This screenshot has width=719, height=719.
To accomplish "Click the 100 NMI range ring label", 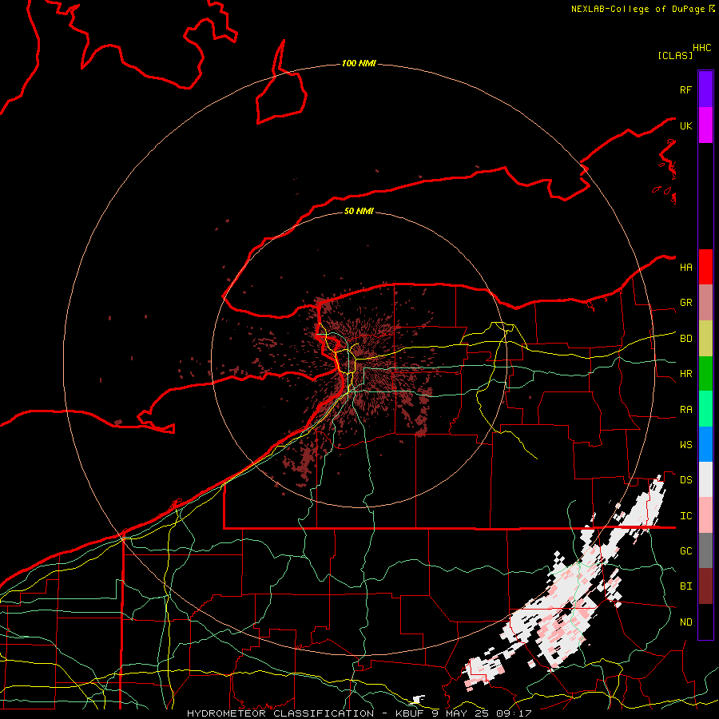I will pyautogui.click(x=359, y=63).
